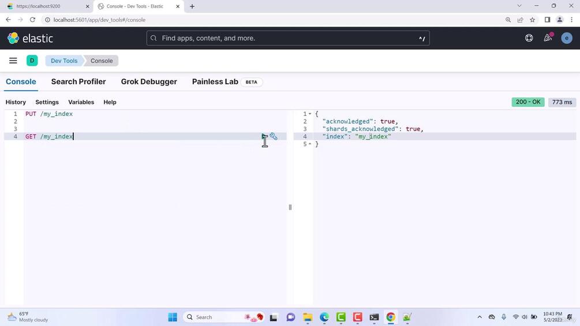This screenshot has width=580, height=326.
Task: Open the console Help
Action: 110,102
